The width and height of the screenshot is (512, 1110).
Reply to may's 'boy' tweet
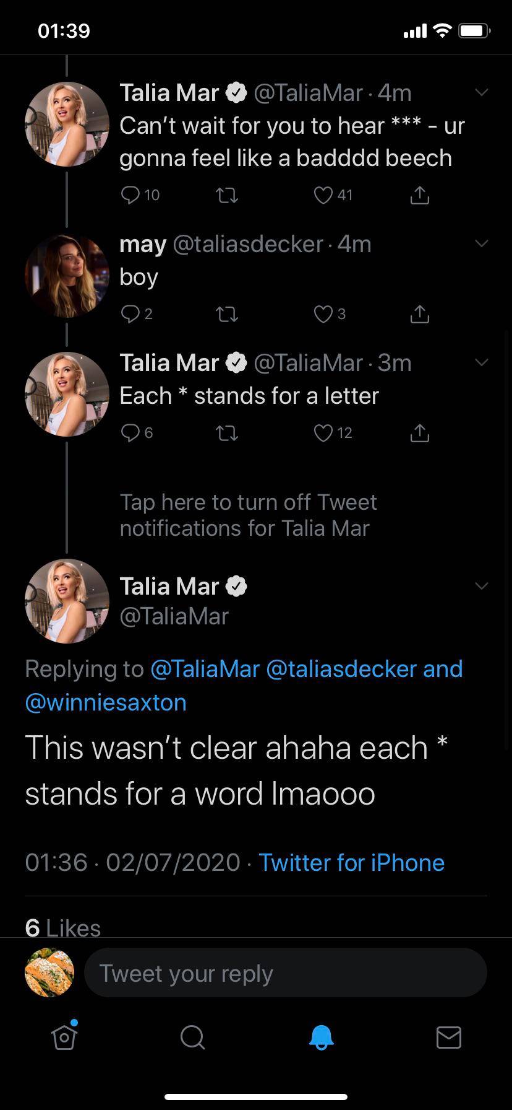130,314
